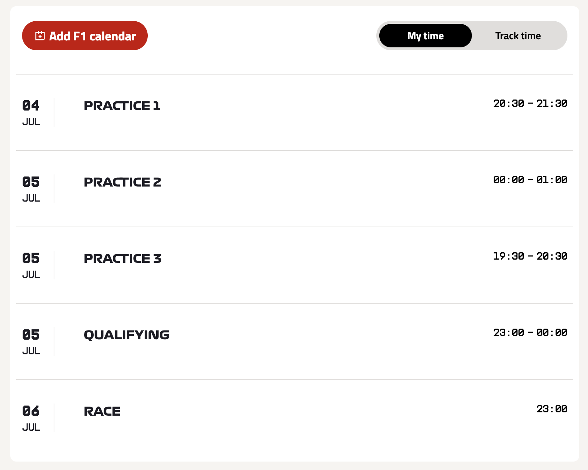Click the 23:00 Race start time
Viewport: 588px width, 470px height.
(552, 409)
